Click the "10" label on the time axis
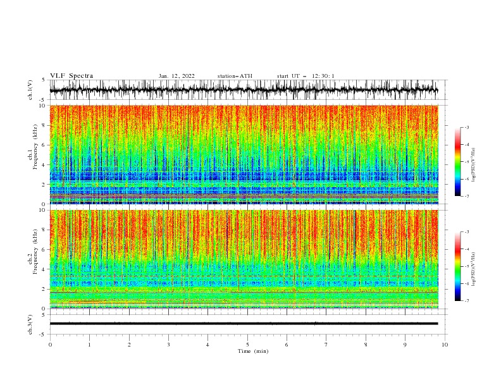This screenshot has height=387, width=501. [445, 345]
